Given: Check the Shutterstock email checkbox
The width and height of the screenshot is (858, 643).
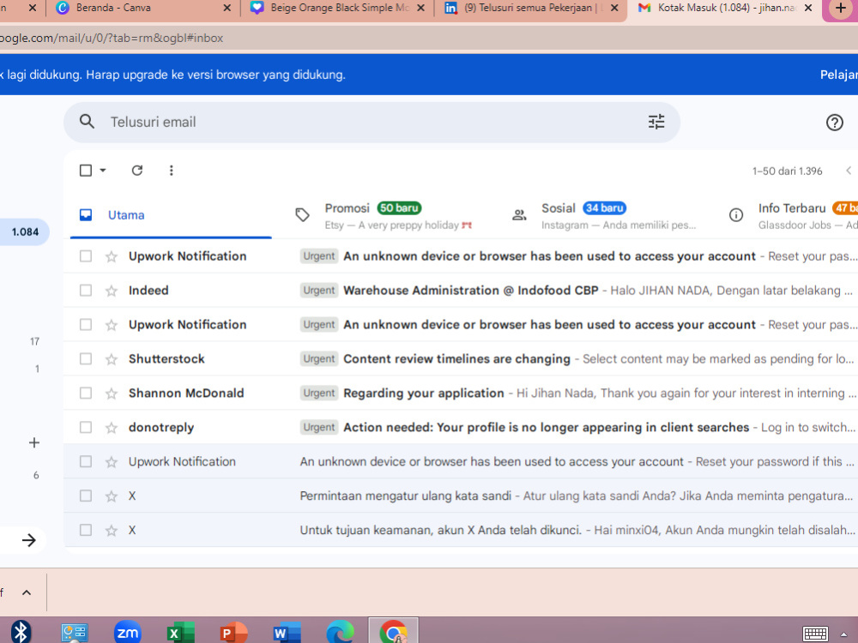Looking at the screenshot, I should pos(86,358).
